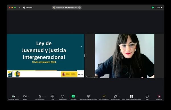This screenshot has height=110, width=171.
Task: Click the Spanish government logo on slide
Action: point(69,74)
